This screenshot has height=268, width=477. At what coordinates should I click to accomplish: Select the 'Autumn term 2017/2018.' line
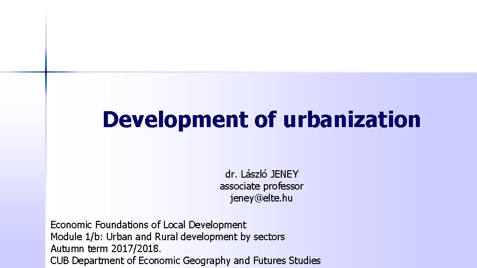click(x=106, y=249)
